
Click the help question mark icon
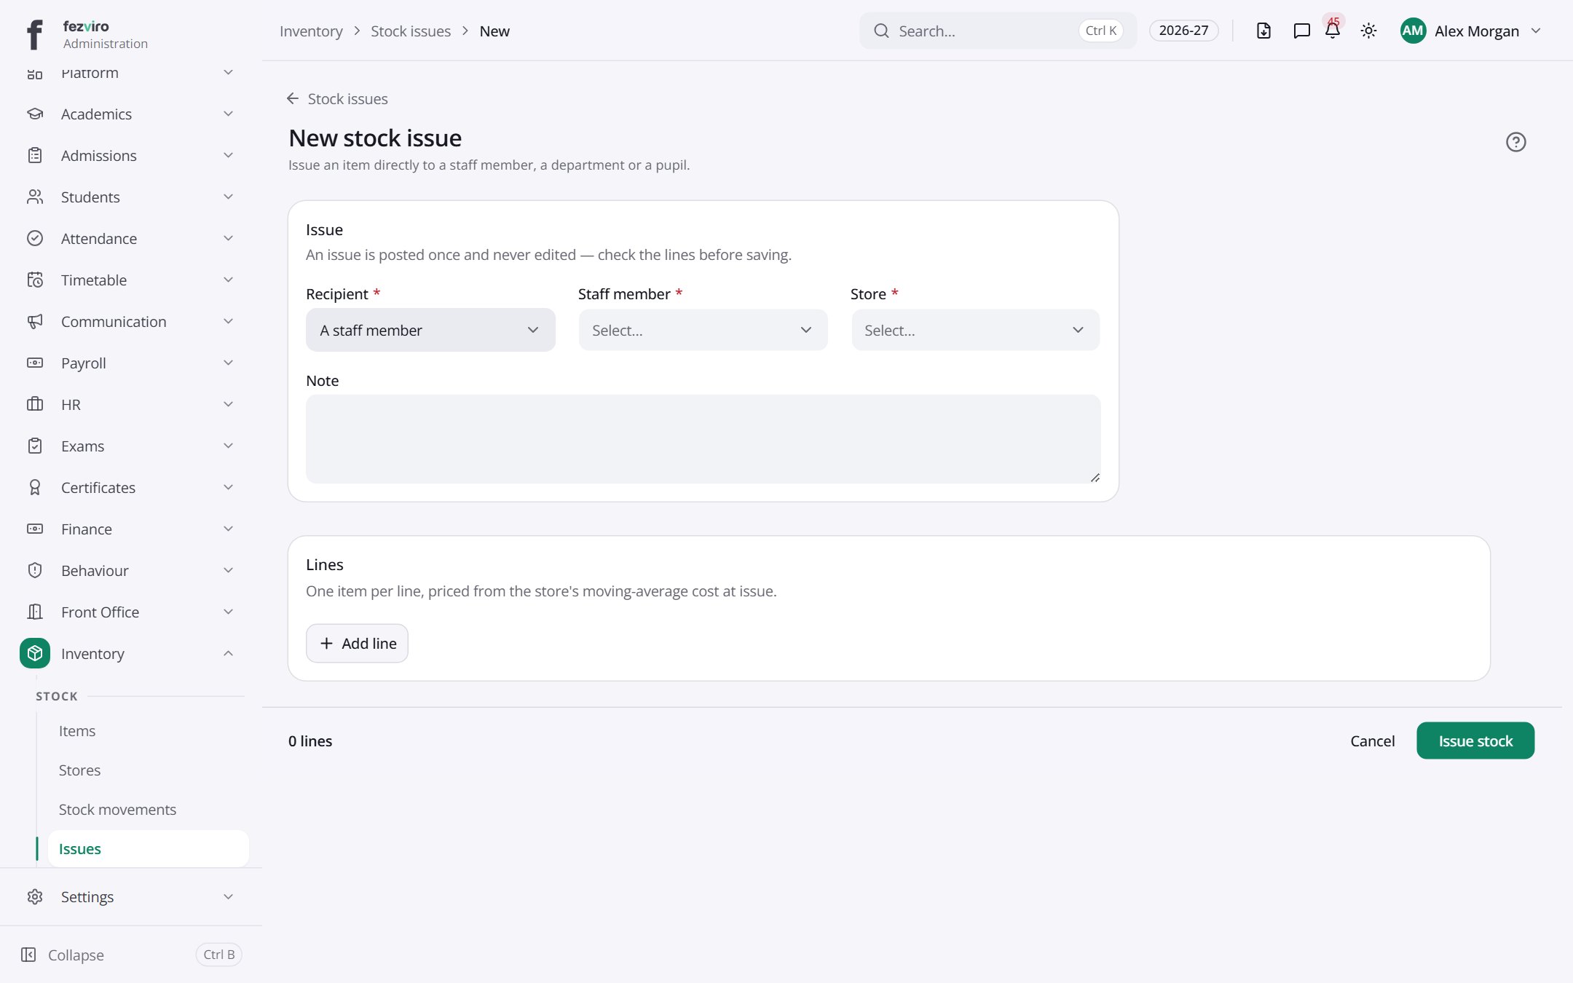point(1515,141)
